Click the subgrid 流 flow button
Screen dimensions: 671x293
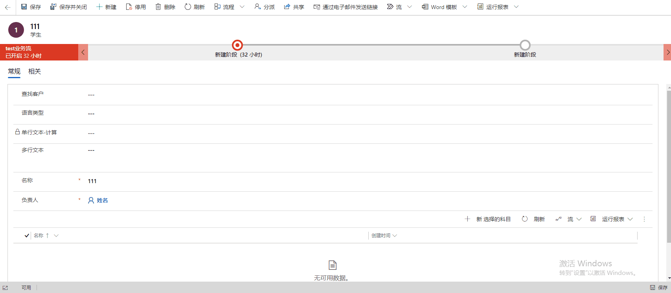564,219
